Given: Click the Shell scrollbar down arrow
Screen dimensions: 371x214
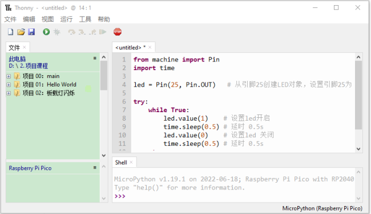Looking at the screenshot, I should pyautogui.click(x=358, y=199).
